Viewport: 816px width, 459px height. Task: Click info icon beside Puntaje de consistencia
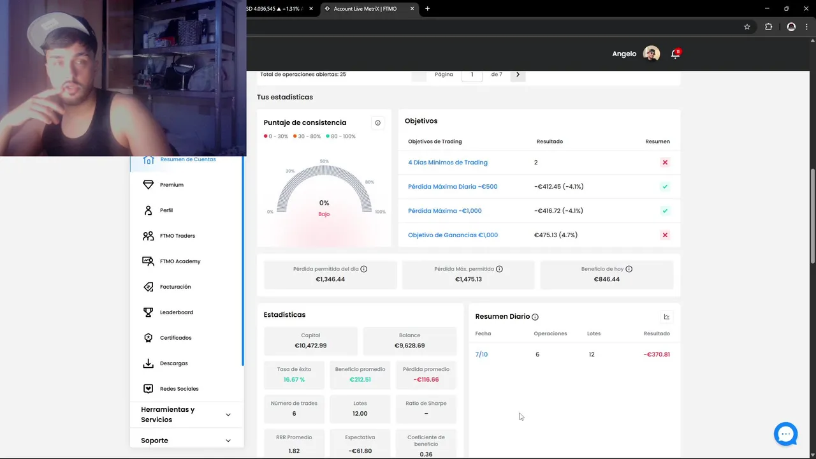click(x=377, y=123)
